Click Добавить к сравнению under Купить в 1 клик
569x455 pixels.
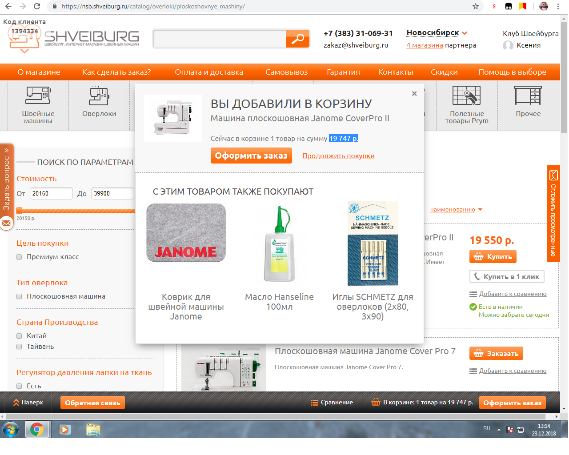tap(513, 294)
